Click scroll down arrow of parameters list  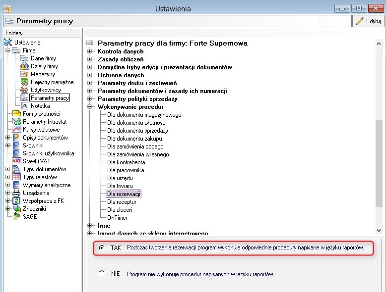(379, 231)
